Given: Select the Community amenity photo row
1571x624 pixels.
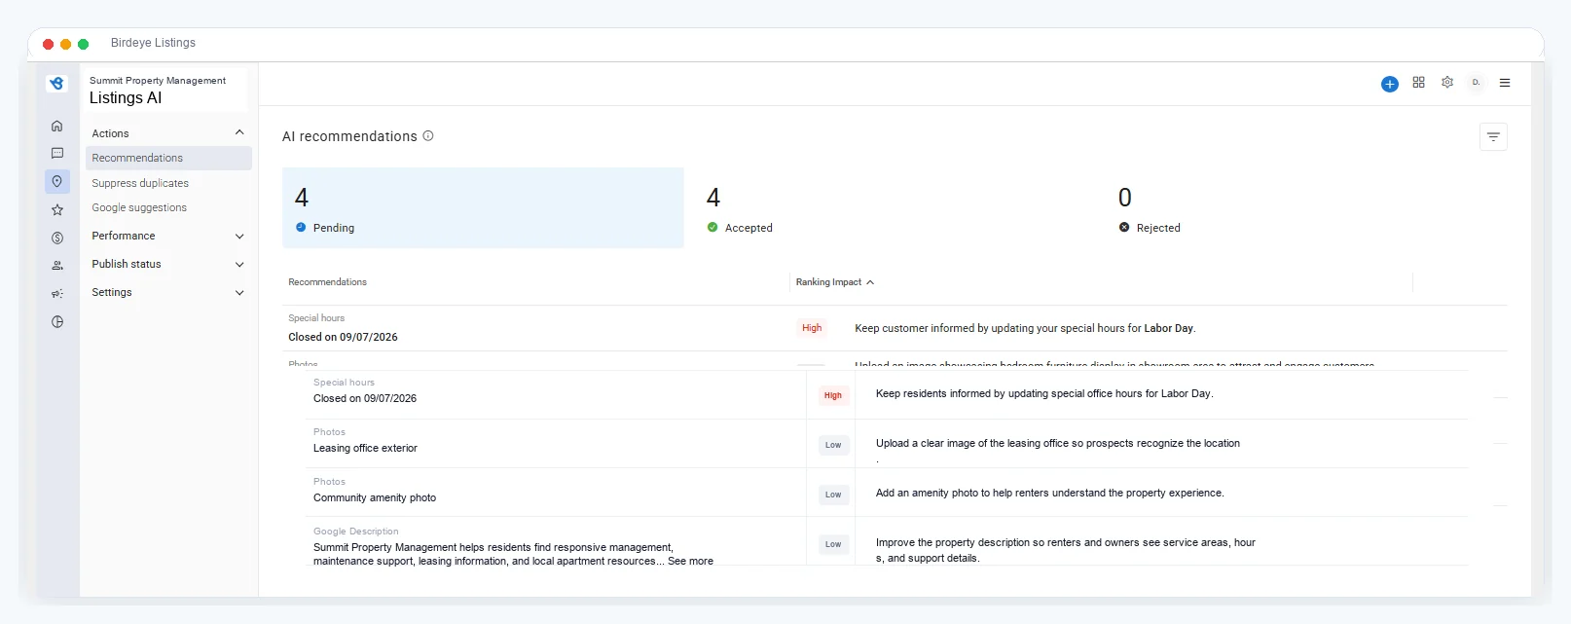Looking at the screenshot, I should click(886, 493).
